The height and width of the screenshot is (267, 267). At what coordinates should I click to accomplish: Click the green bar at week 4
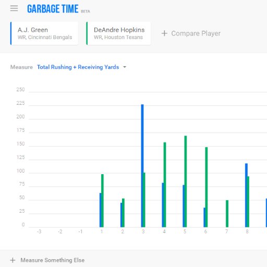pyautogui.click(x=165, y=185)
